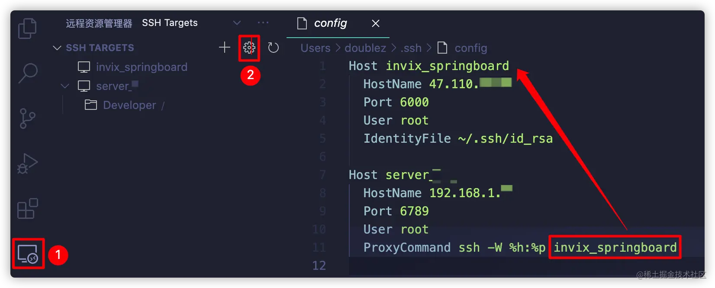
Task: Open the Search view icon
Action: tap(28, 73)
